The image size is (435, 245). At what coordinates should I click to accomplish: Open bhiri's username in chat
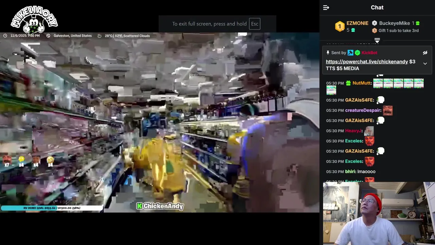[x=350, y=171]
